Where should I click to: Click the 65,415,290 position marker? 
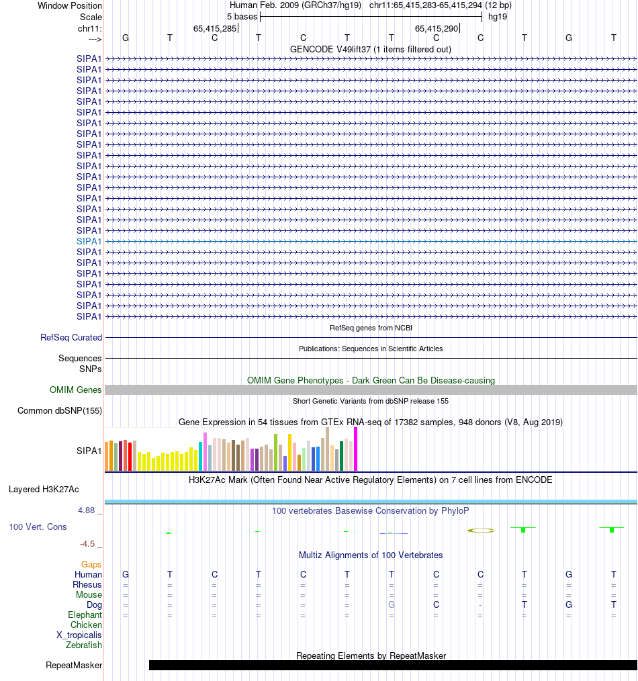click(437, 29)
